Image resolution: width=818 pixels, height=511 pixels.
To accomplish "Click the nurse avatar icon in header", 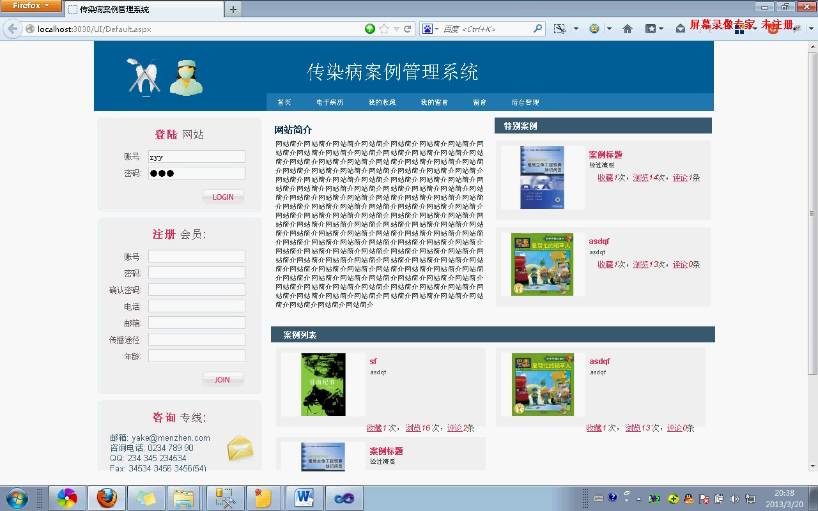I will click(186, 77).
